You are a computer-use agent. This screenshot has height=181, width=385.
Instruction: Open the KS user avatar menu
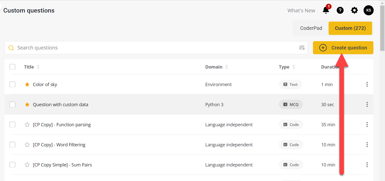[x=368, y=10]
